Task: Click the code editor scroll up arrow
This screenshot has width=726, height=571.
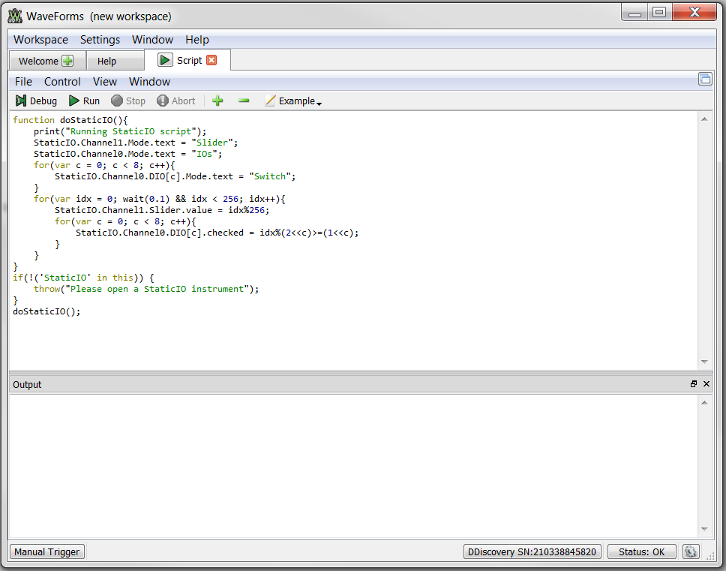Action: 704,119
